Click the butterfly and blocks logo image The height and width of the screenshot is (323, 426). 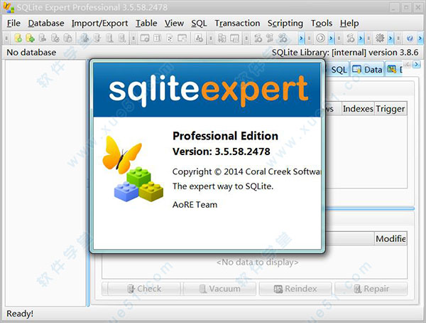pyautogui.click(x=133, y=169)
